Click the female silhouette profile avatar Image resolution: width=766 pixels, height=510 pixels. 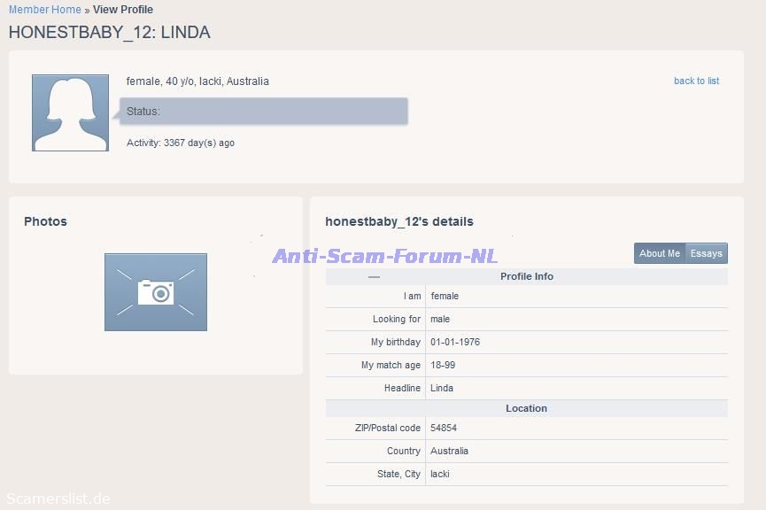pyautogui.click(x=70, y=112)
